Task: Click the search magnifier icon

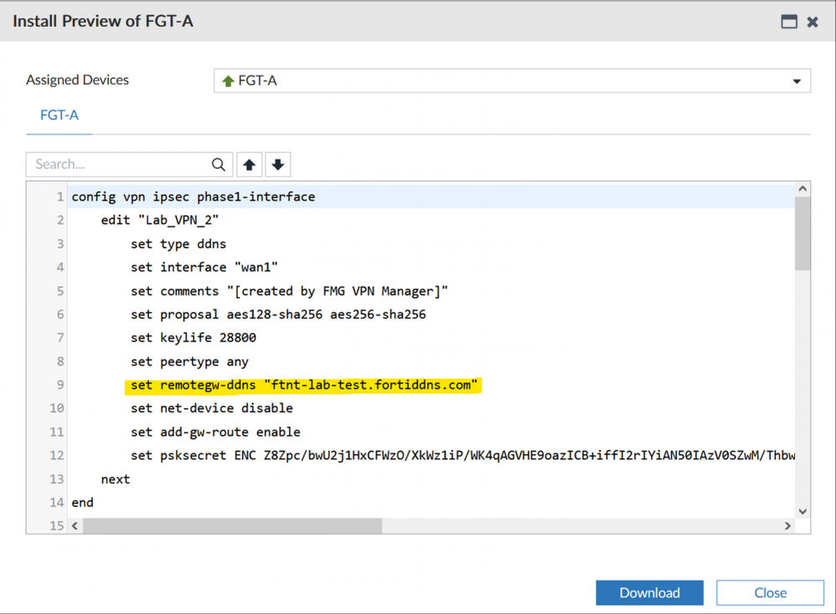Action: [x=218, y=165]
